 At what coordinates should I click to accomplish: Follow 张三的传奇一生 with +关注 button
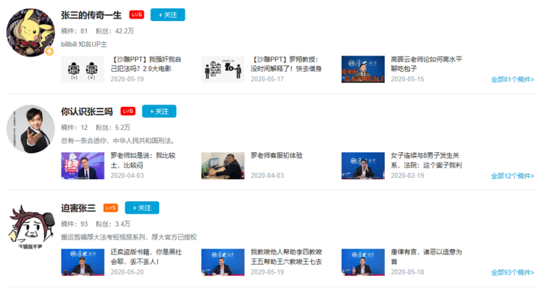tap(168, 15)
